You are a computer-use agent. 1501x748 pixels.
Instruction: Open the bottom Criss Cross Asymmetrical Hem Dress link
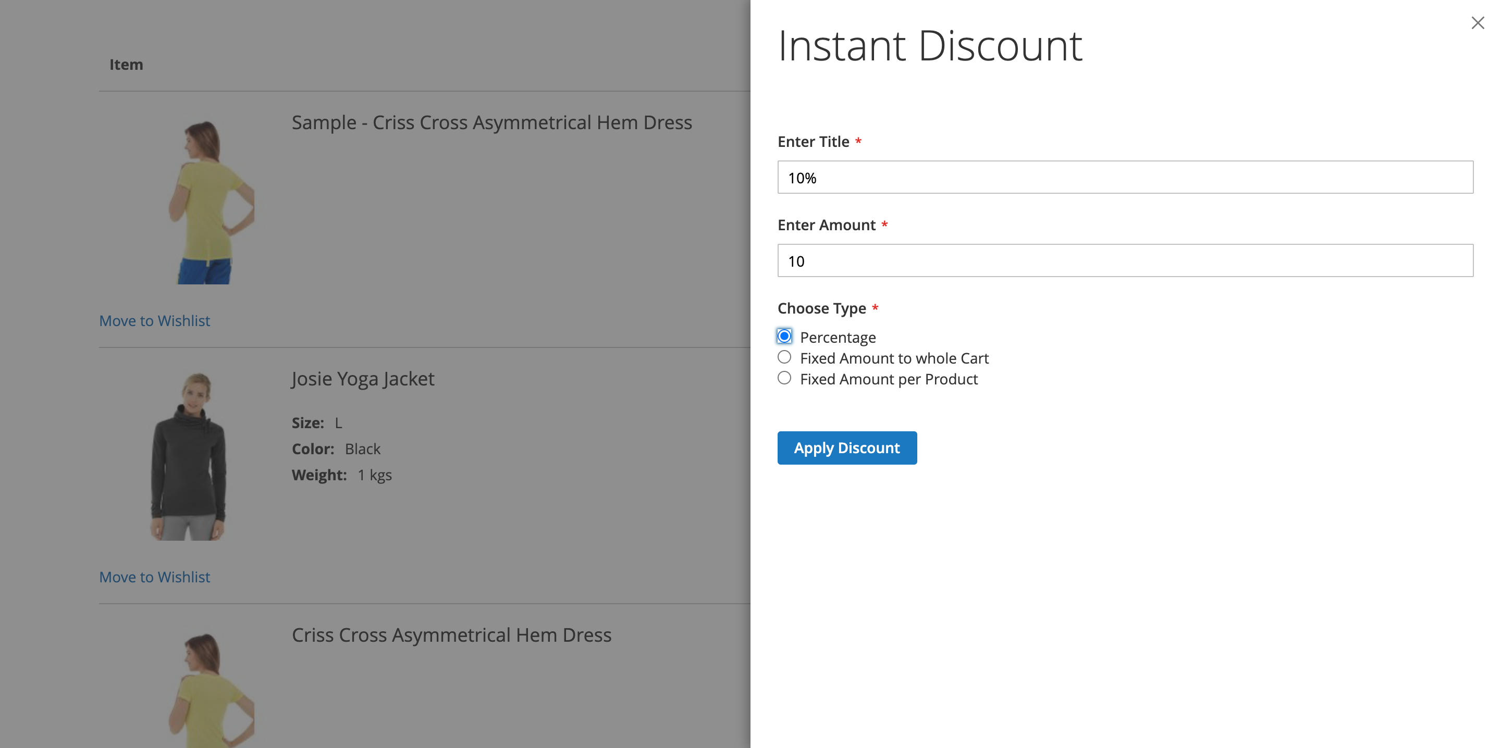[x=451, y=635]
